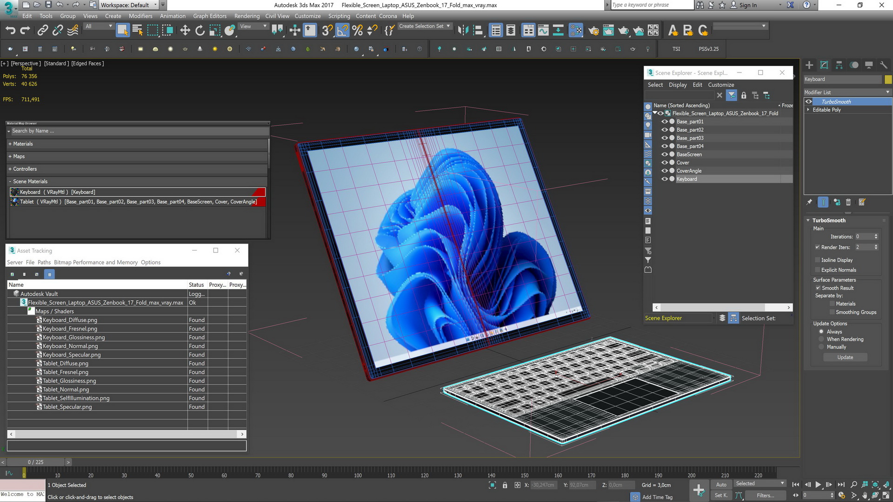This screenshot has height=502, width=893.
Task: Collapse Flexible_Screen_Laptop root in Scene Explorer
Action: pyautogui.click(x=655, y=113)
